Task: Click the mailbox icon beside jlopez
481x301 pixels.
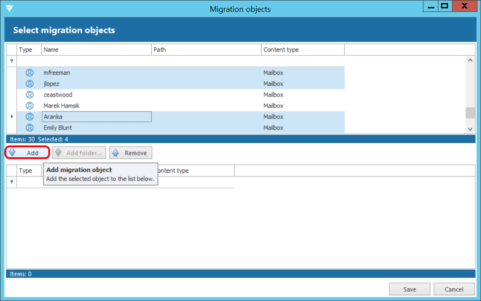Action: pos(29,83)
